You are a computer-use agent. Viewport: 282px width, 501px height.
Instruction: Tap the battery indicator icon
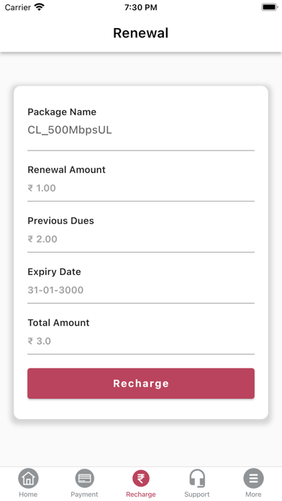(270, 7)
